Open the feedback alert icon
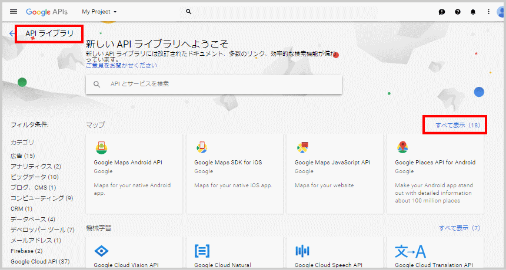Image resolution: width=506 pixels, height=270 pixels. (442, 12)
